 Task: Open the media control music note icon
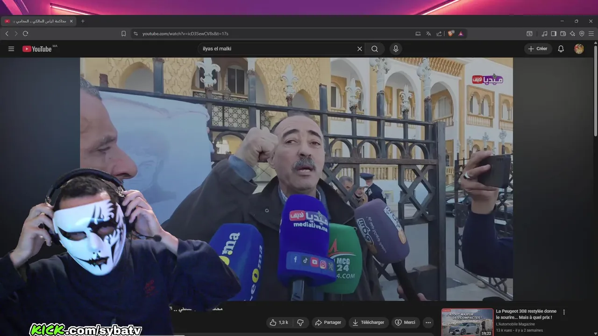point(544,34)
